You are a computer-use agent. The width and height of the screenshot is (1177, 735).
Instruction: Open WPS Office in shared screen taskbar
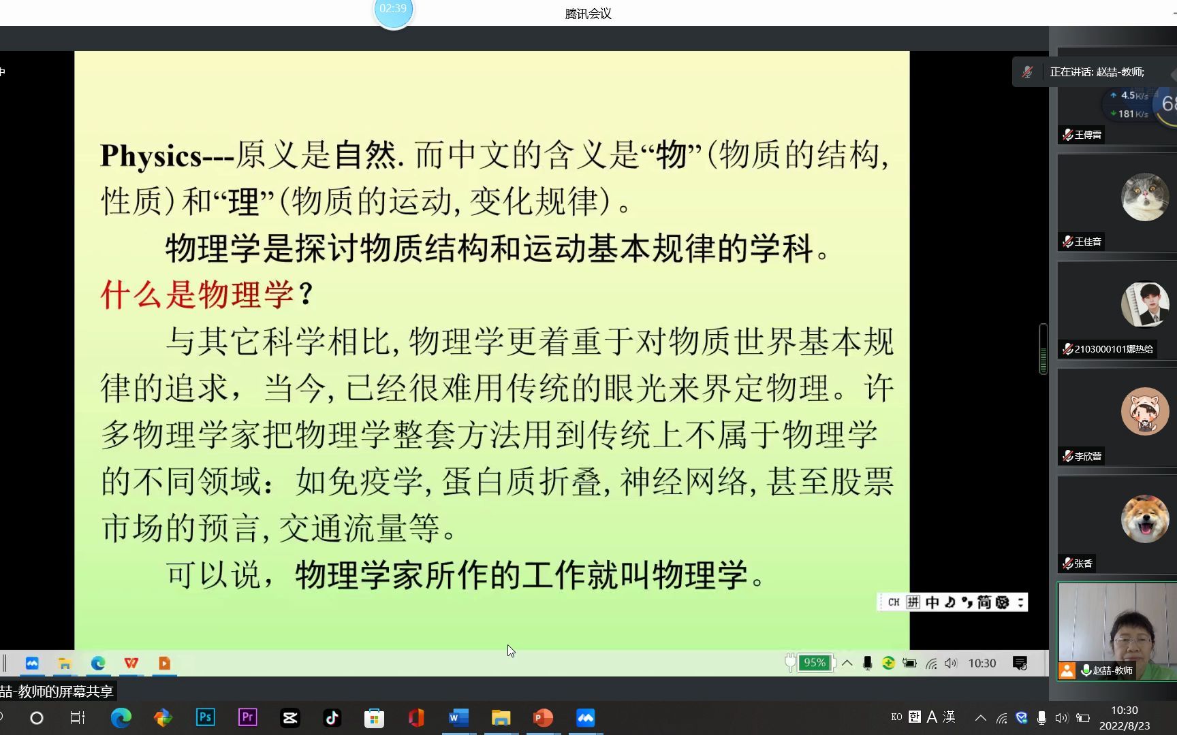click(131, 663)
